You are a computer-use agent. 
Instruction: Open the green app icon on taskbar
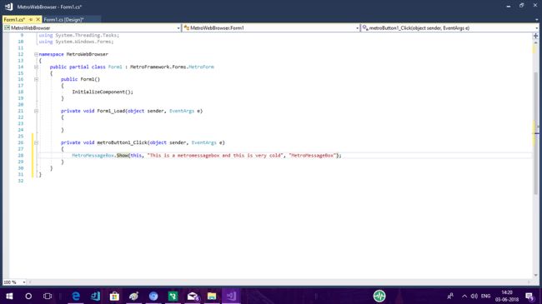tap(173, 296)
